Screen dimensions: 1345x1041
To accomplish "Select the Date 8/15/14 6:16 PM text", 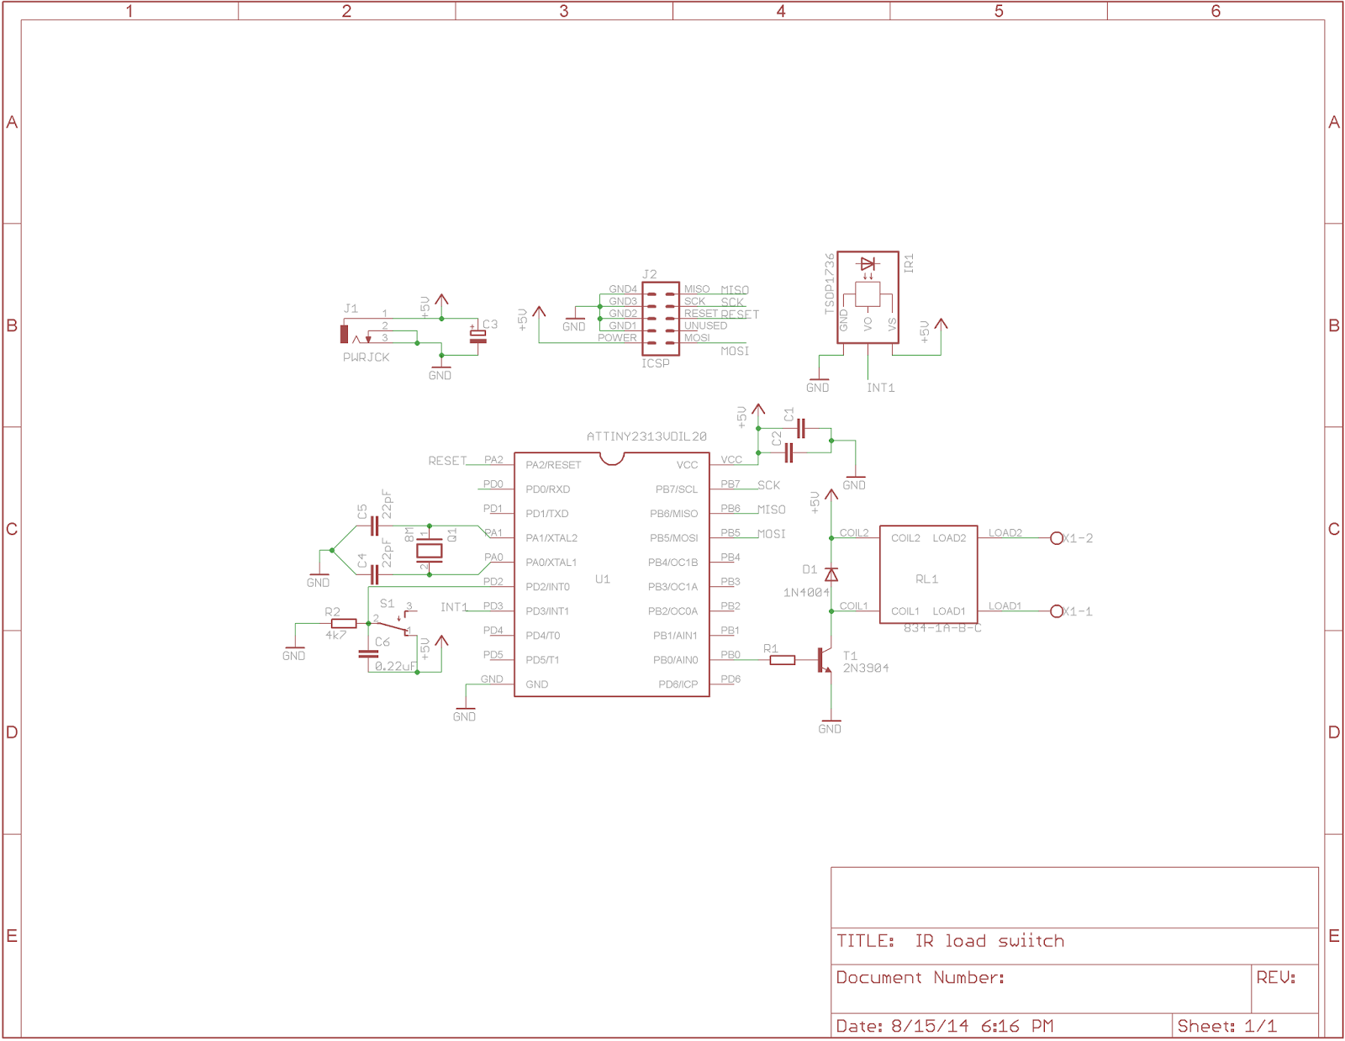I will 945,1026.
